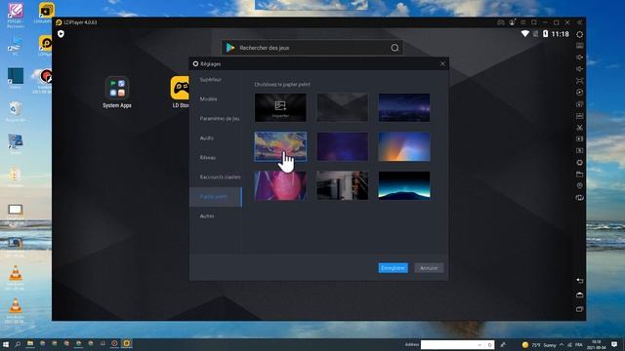The image size is (625, 351).
Task: Click the Android back arrow icon
Action: (579, 281)
